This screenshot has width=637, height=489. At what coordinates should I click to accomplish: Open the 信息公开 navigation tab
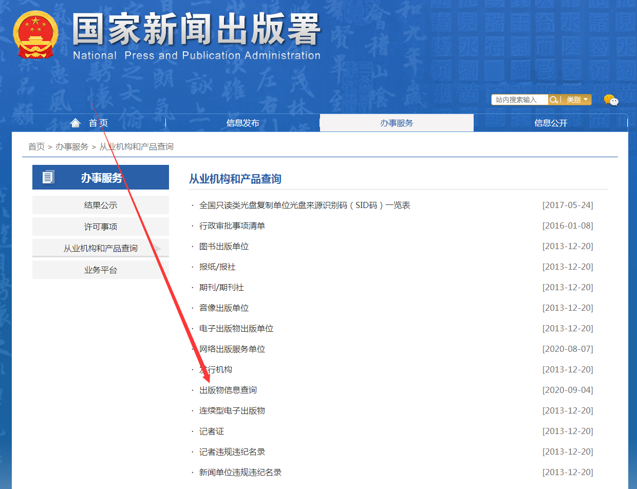(x=551, y=123)
